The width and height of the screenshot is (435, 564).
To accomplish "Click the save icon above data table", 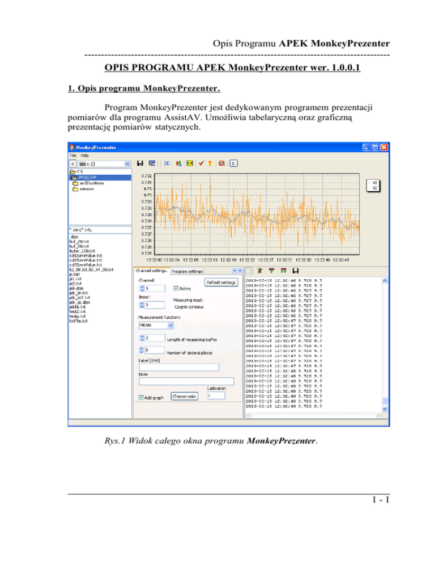I will pos(295,271).
